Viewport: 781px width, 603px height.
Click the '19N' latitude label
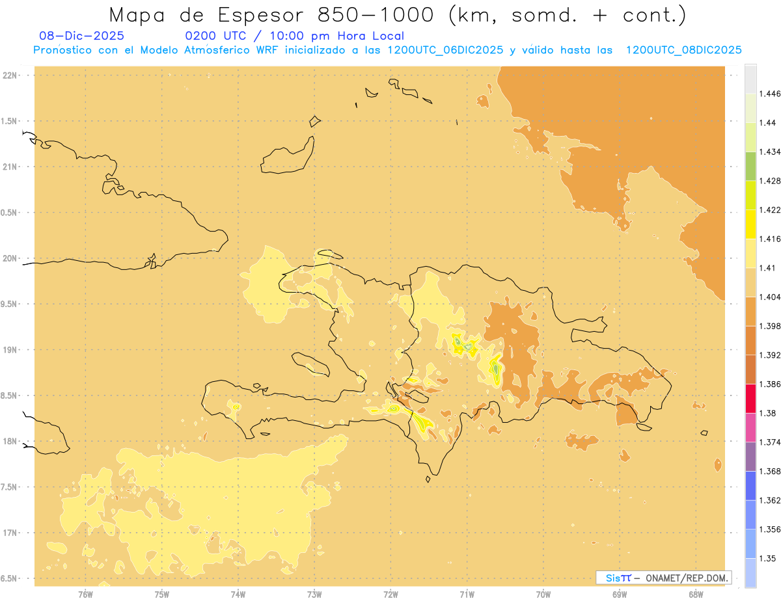(x=10, y=350)
